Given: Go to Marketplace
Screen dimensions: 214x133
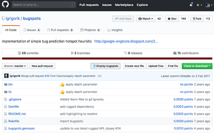Looking at the screenshot, I should tap(124, 5).
